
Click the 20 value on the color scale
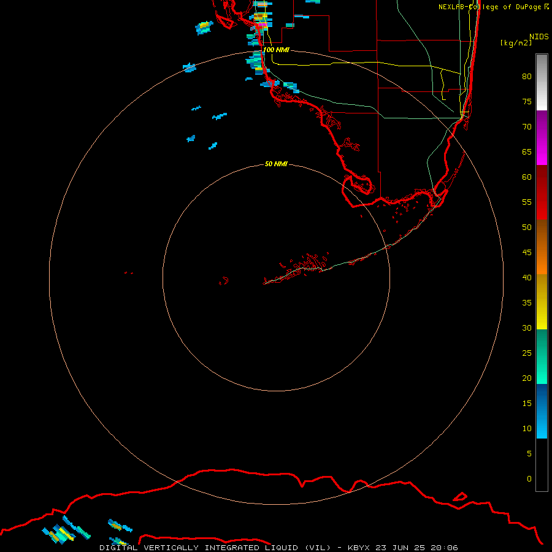[x=527, y=378]
